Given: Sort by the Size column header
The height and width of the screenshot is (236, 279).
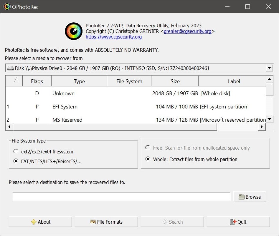Looking at the screenshot, I should pos(175,81).
